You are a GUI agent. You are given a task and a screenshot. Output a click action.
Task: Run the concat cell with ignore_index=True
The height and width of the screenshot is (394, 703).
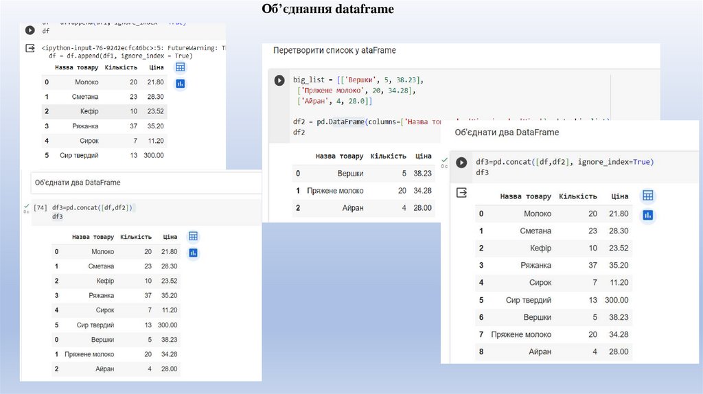(x=461, y=162)
